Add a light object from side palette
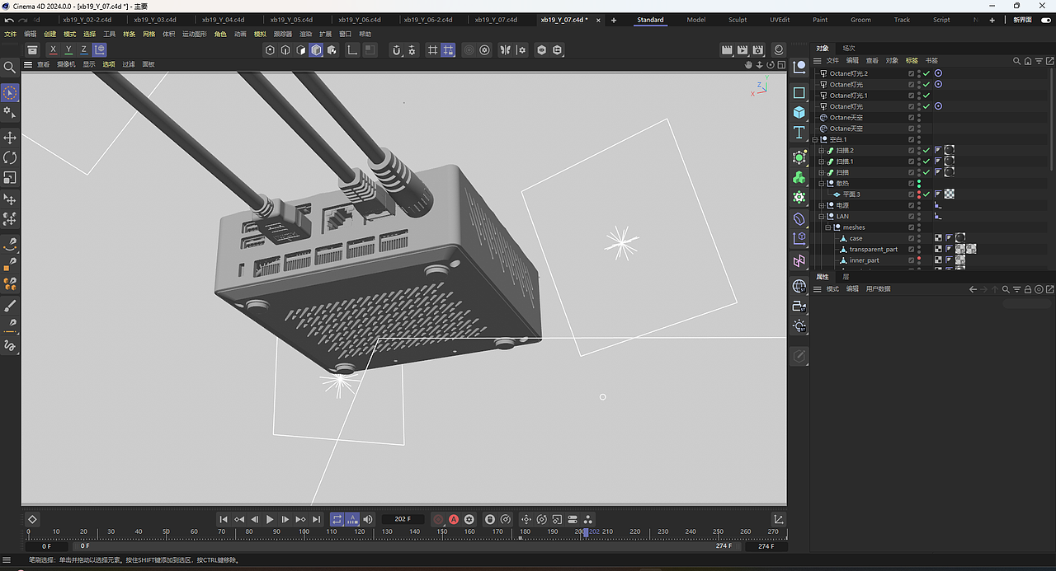Viewport: 1056px width, 571px height. click(799, 325)
